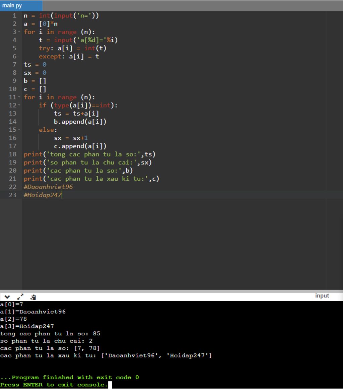
Task: Click the 'ts = ts+a[i]' line
Action: tap(76, 113)
